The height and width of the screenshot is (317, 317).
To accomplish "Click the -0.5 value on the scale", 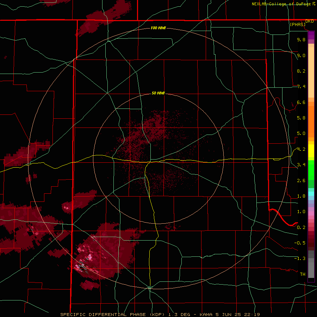I will [x=300, y=243].
